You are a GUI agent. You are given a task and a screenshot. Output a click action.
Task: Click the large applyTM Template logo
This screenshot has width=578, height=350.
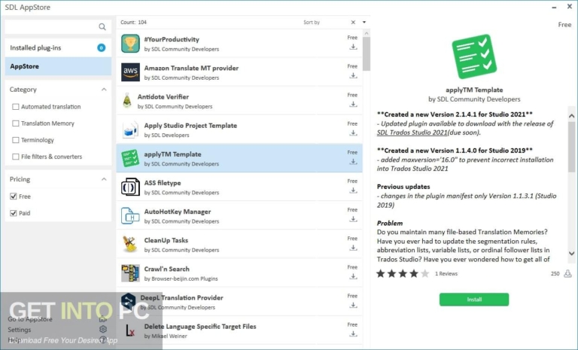[x=474, y=56]
